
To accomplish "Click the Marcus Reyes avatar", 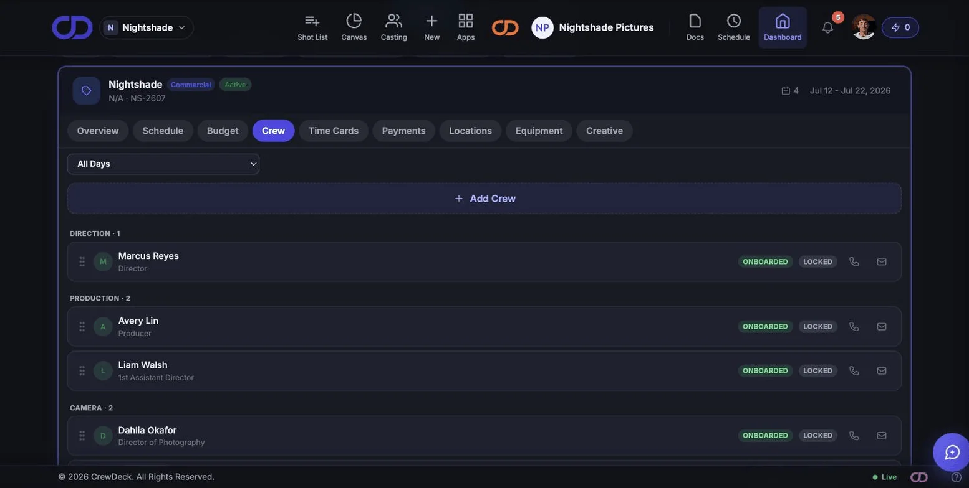I will (103, 262).
